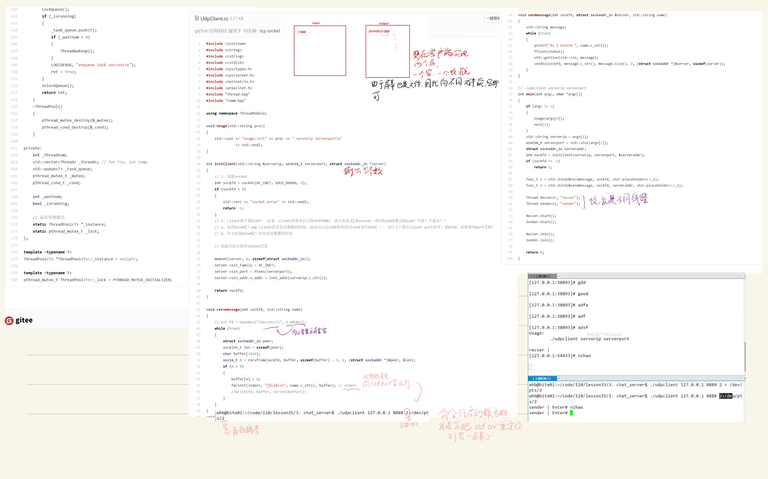This screenshot has width=768, height=479.
Task: Add a new tab in lower terminal
Action: (x=559, y=378)
